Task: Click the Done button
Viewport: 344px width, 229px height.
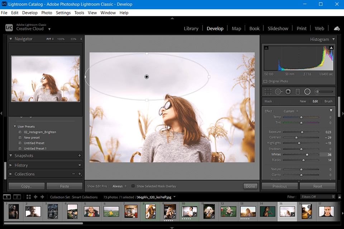Action: click(x=250, y=186)
